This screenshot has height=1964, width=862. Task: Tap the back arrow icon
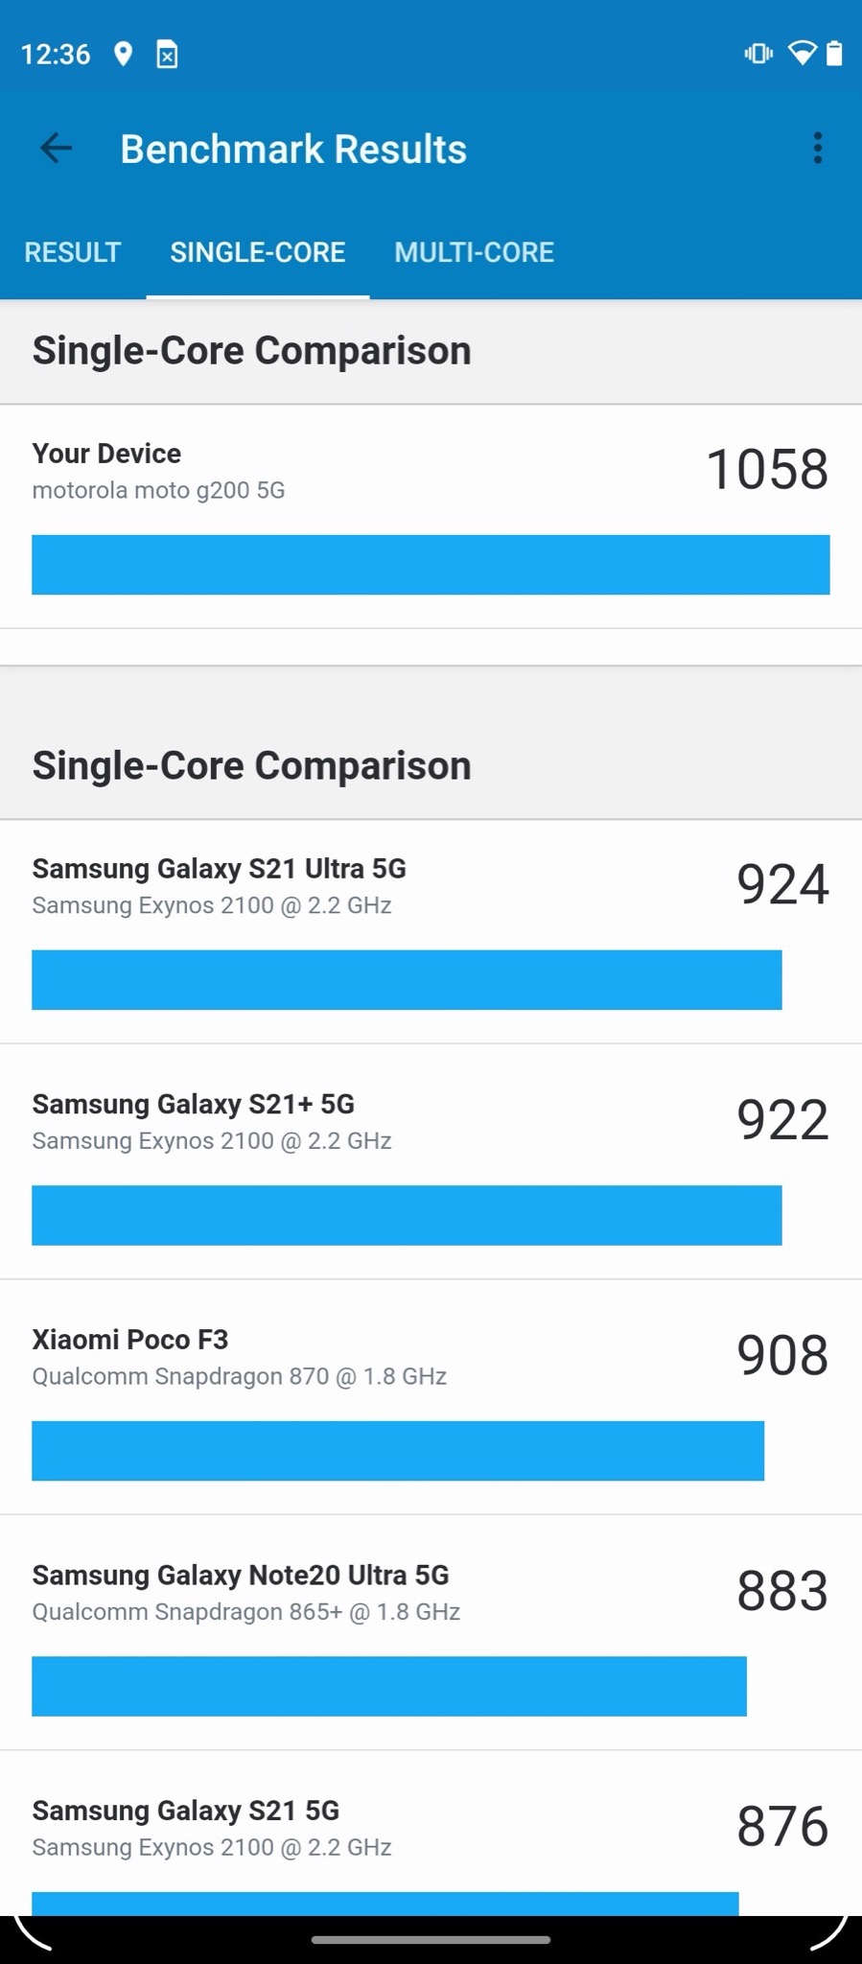(56, 149)
